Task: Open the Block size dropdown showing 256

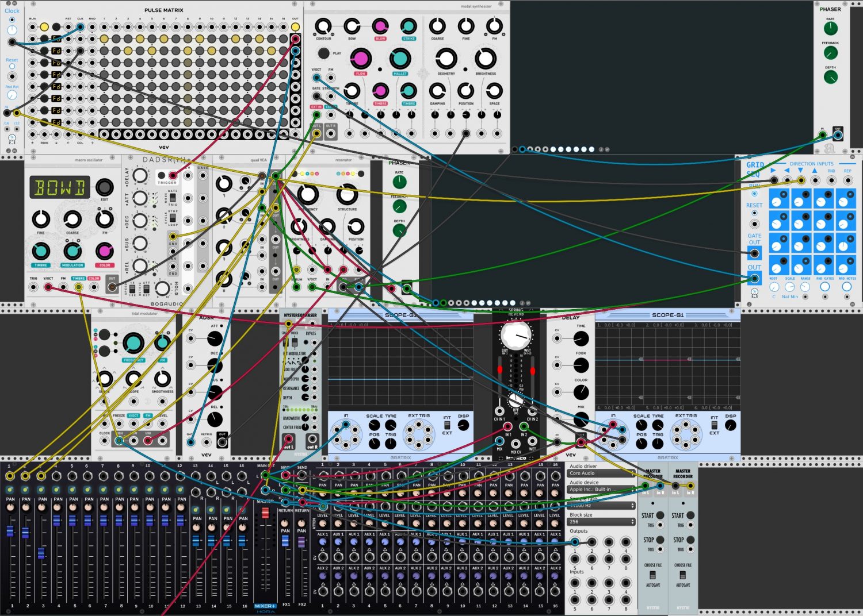Action: pyautogui.click(x=601, y=522)
